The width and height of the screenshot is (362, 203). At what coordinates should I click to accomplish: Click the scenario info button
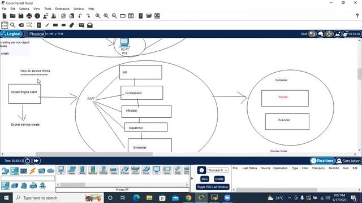(201, 170)
